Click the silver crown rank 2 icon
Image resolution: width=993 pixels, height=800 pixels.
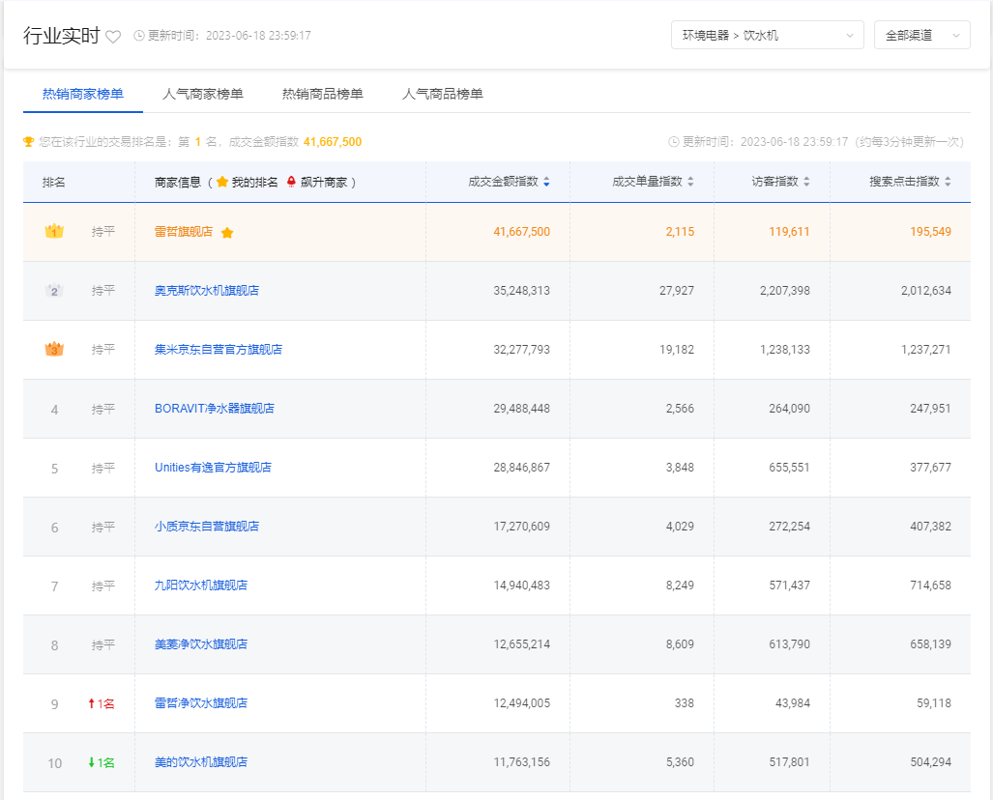point(54,291)
